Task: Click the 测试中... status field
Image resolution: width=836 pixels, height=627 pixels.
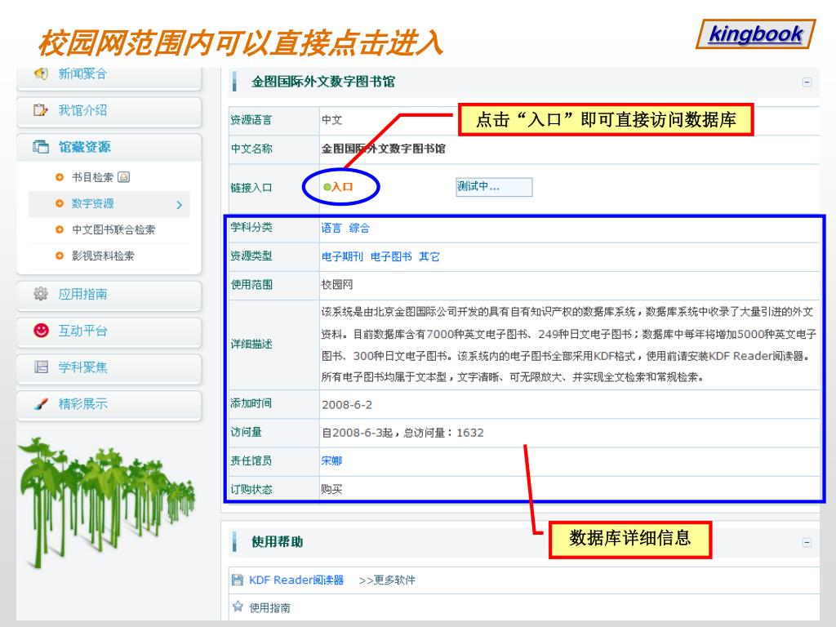Action: (x=494, y=187)
